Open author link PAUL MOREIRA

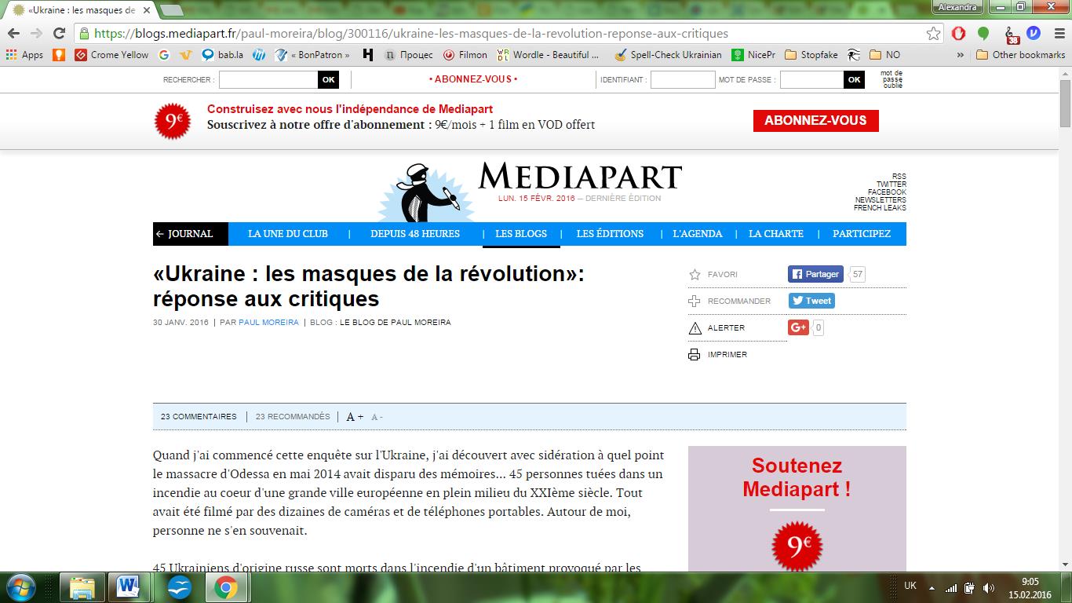(268, 323)
